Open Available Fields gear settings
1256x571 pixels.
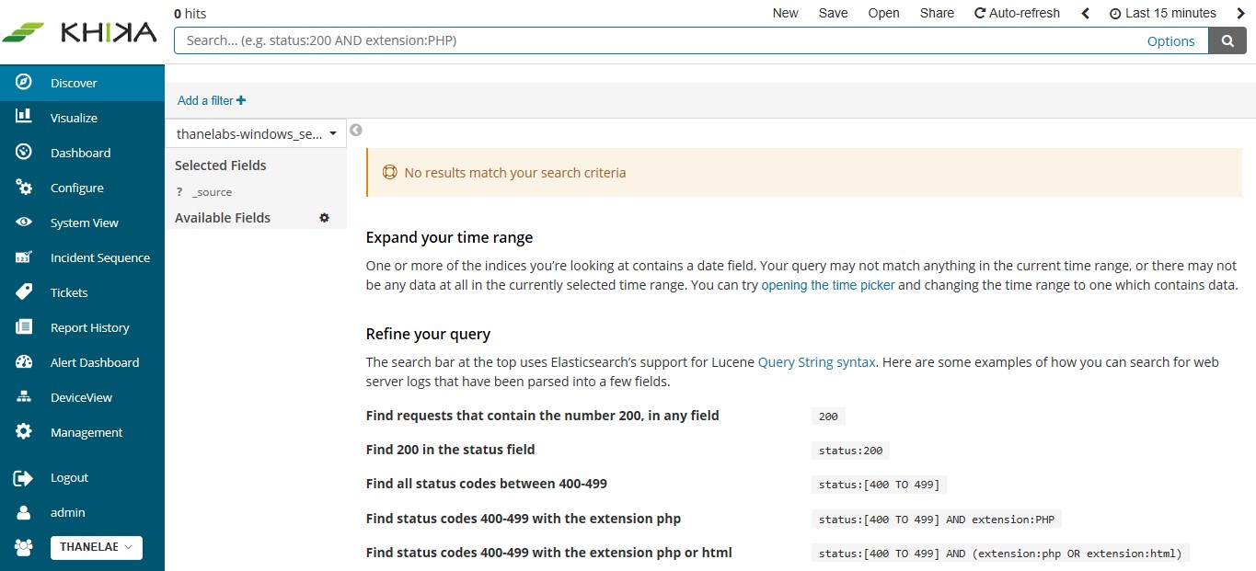click(x=324, y=218)
